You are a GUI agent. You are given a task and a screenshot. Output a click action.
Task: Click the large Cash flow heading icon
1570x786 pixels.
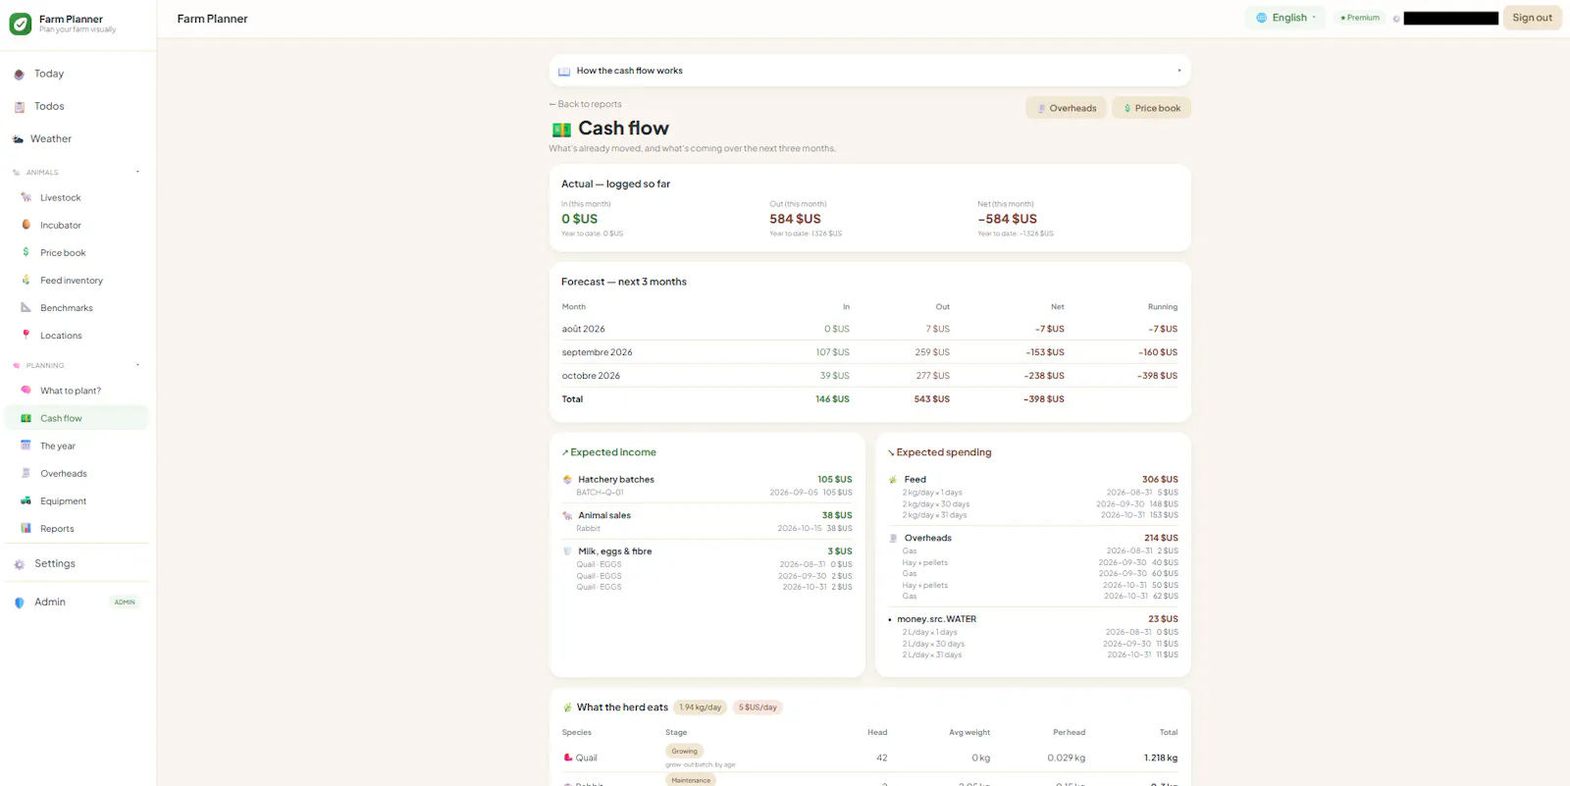tap(561, 130)
